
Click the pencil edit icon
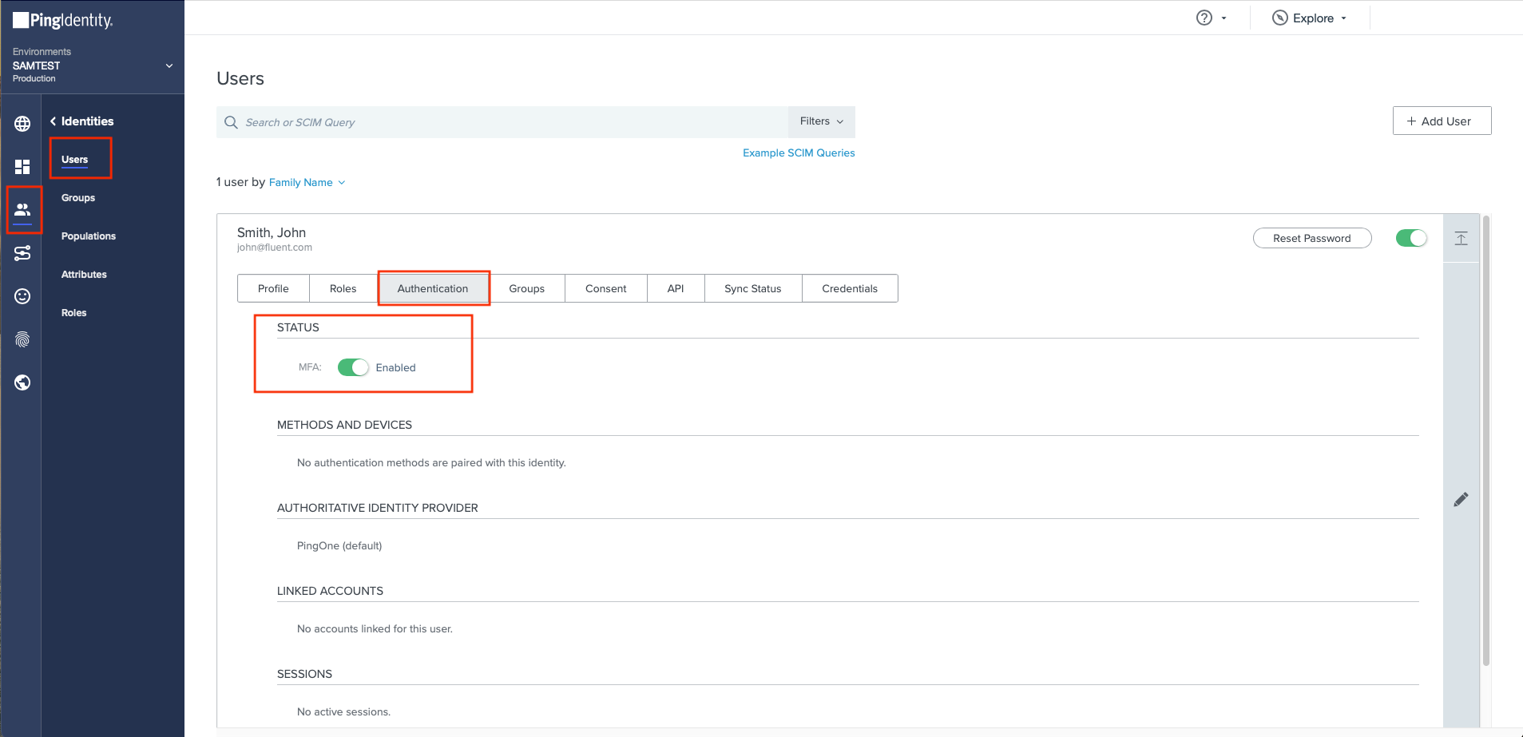tap(1461, 500)
